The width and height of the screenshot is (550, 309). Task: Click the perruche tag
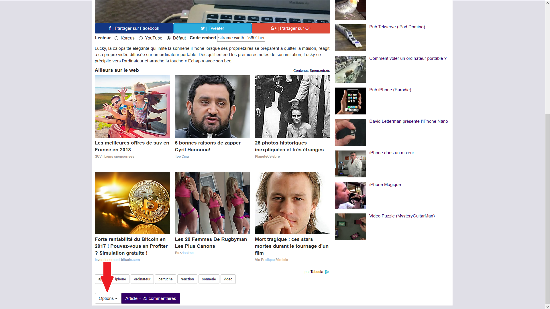165,279
